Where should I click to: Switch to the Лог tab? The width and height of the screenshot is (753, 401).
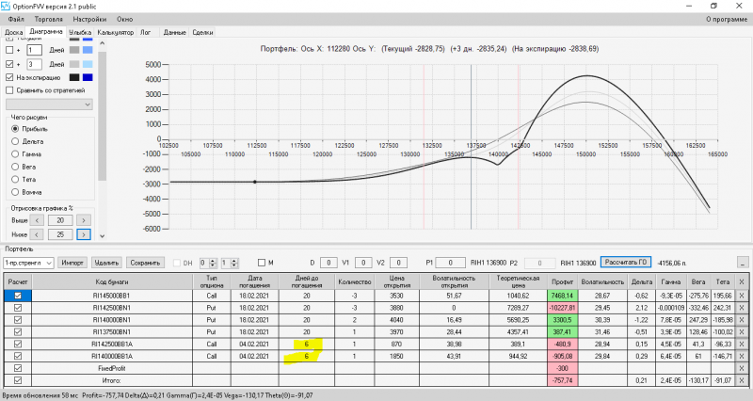[146, 32]
